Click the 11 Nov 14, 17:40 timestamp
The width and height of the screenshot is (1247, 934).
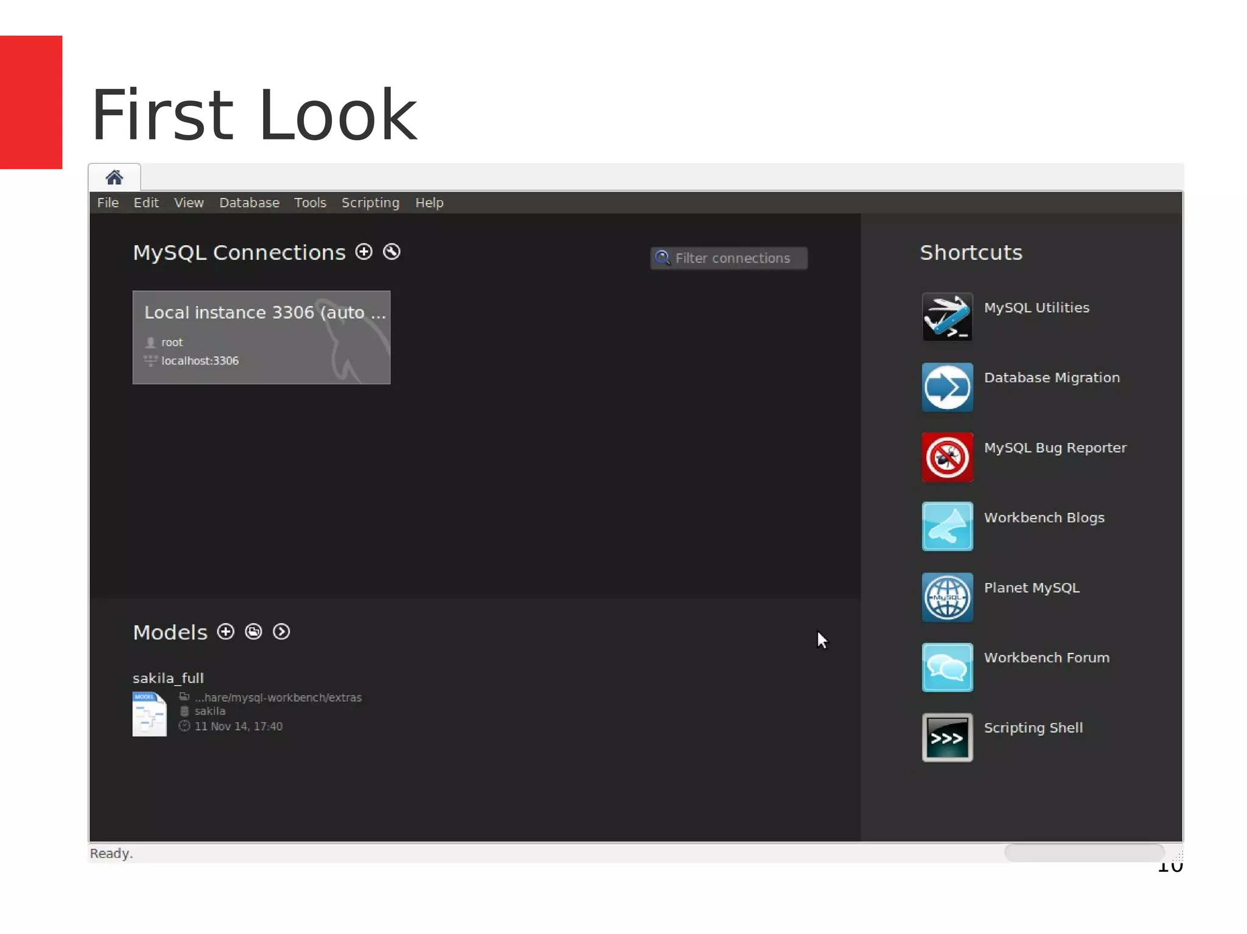click(x=239, y=726)
